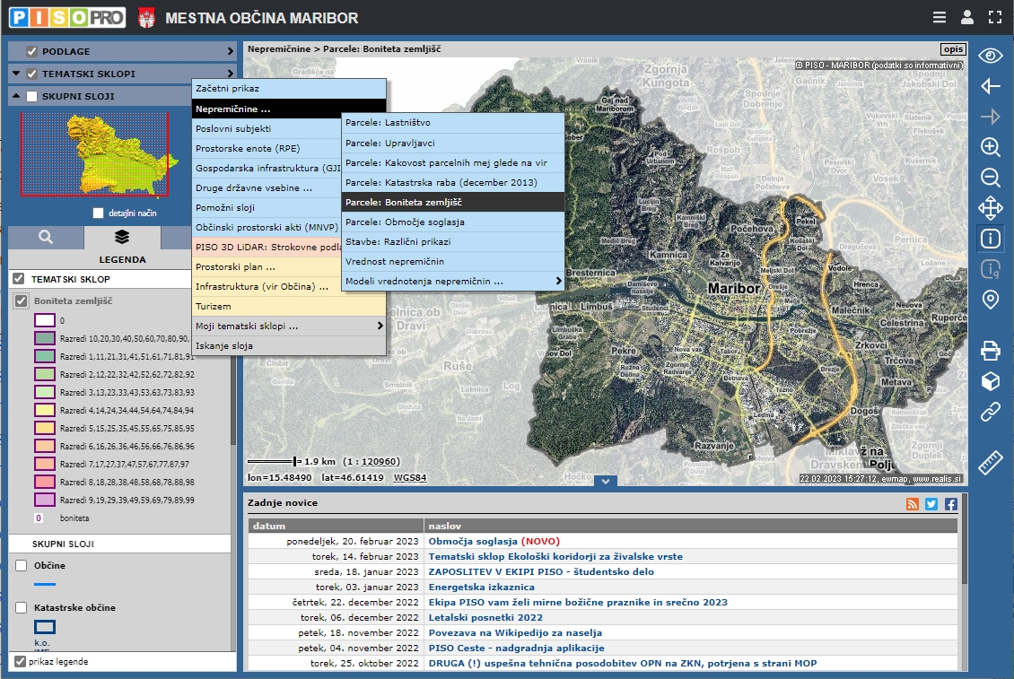Check the Katastrske občine layer
The image size is (1014, 679).
point(21,608)
